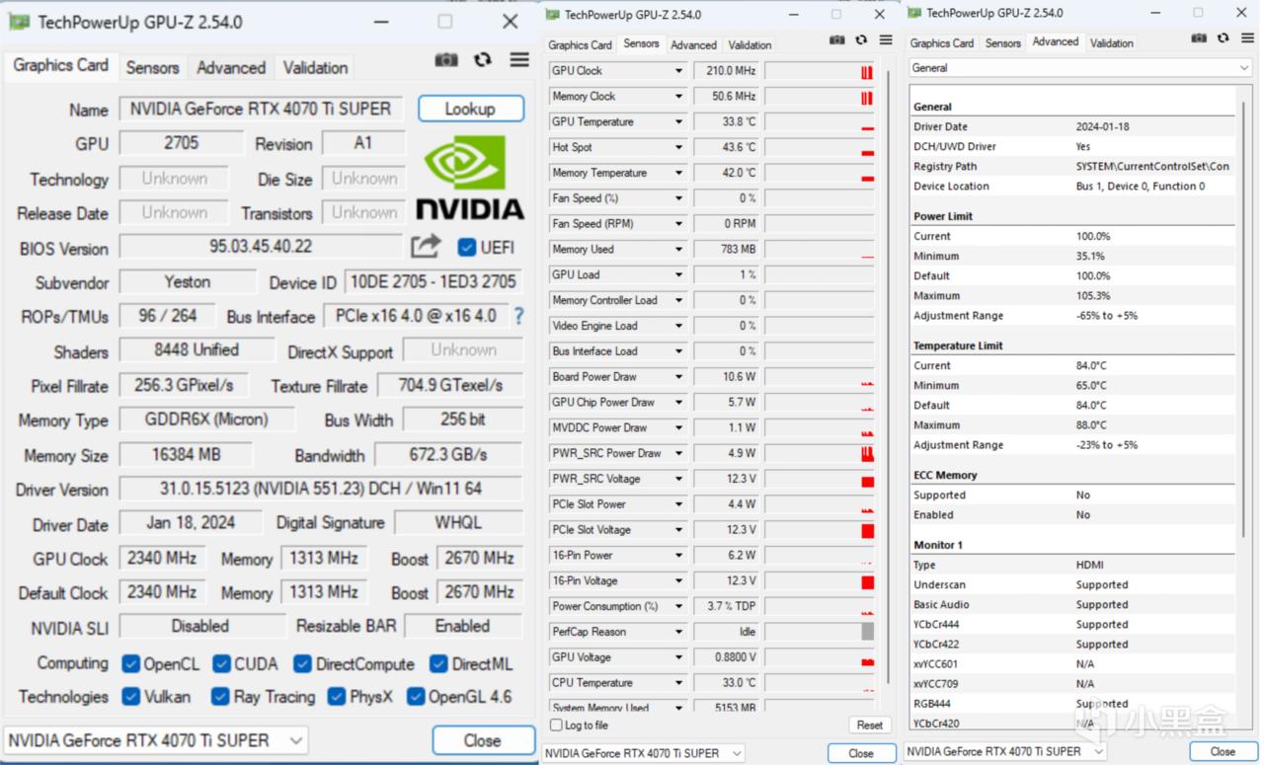Click Close button in the Graphics Card window
The image size is (1264, 765).
coord(482,740)
